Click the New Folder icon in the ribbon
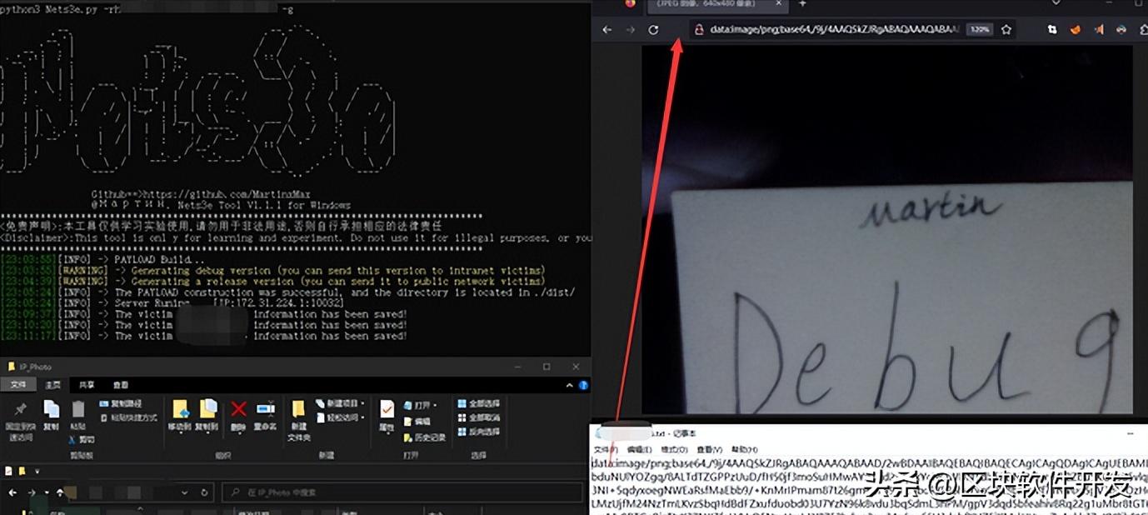 click(298, 410)
